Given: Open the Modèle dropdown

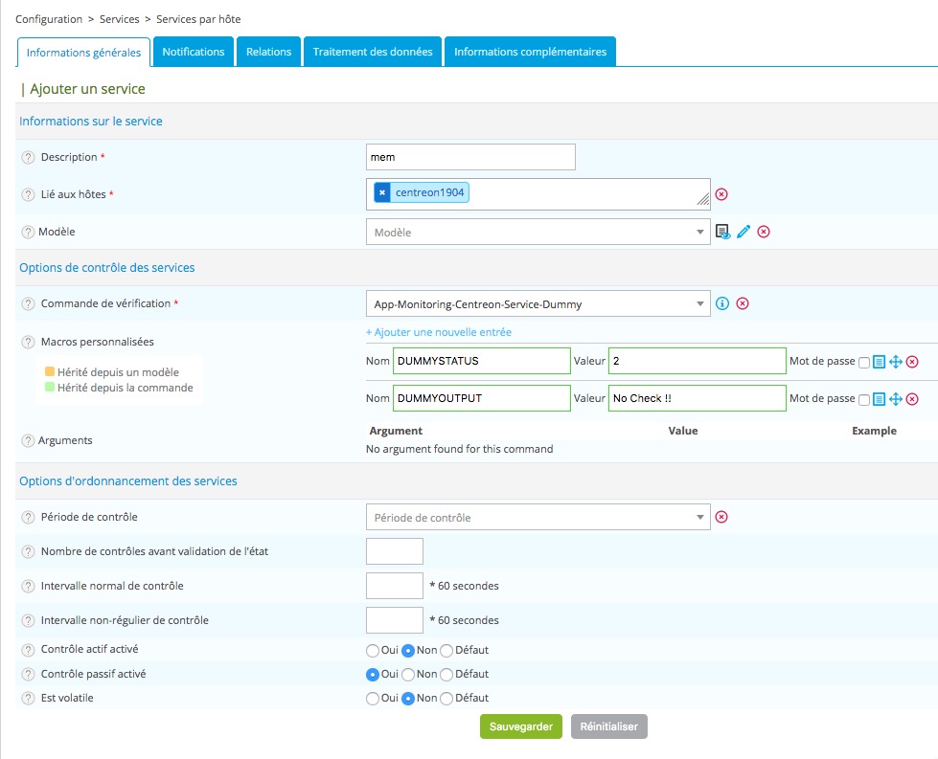Looking at the screenshot, I should tap(538, 232).
